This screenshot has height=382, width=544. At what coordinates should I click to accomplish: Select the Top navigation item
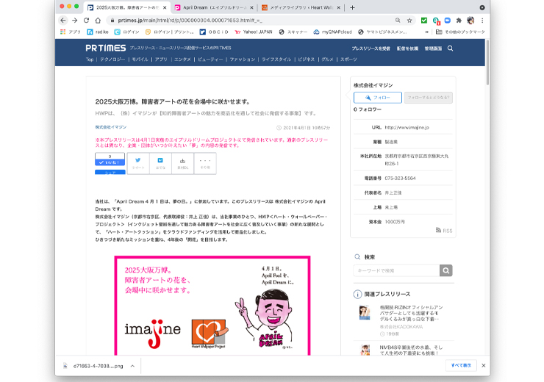point(90,60)
